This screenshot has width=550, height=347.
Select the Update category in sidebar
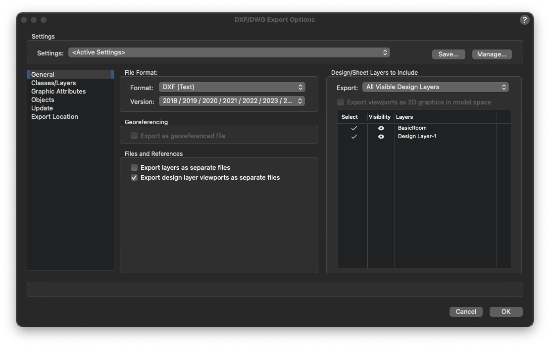pos(42,108)
